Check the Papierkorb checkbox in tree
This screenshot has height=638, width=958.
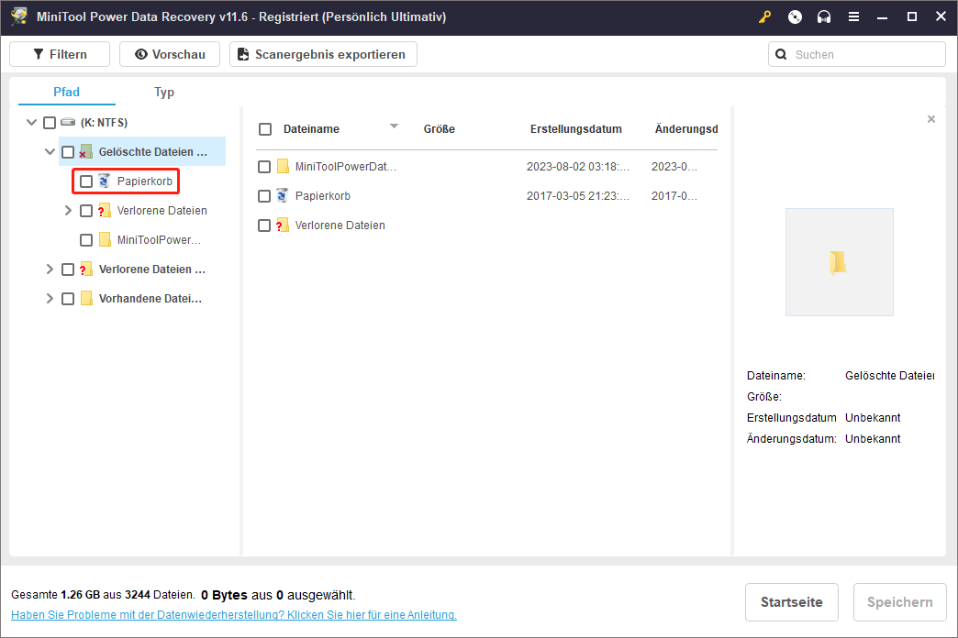[x=86, y=181]
